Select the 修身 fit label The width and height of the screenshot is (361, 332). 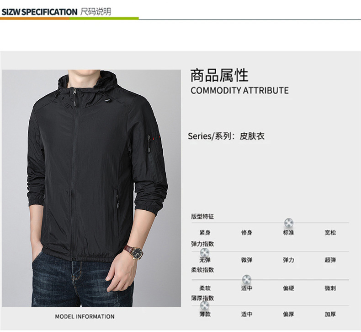tap(247, 233)
